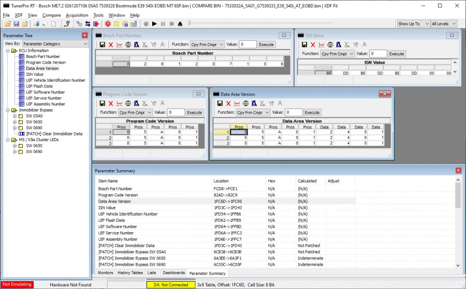466x289 pixels.
Task: Switch to the History Tables tab
Action: click(x=130, y=272)
